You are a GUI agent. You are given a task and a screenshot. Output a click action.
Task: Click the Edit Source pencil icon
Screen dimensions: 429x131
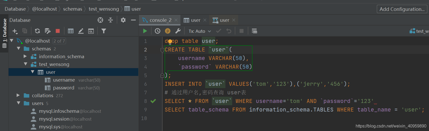click(x=81, y=31)
